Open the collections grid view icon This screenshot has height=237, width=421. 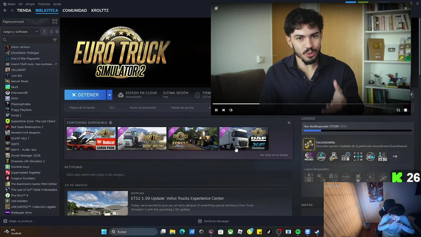(55, 21)
